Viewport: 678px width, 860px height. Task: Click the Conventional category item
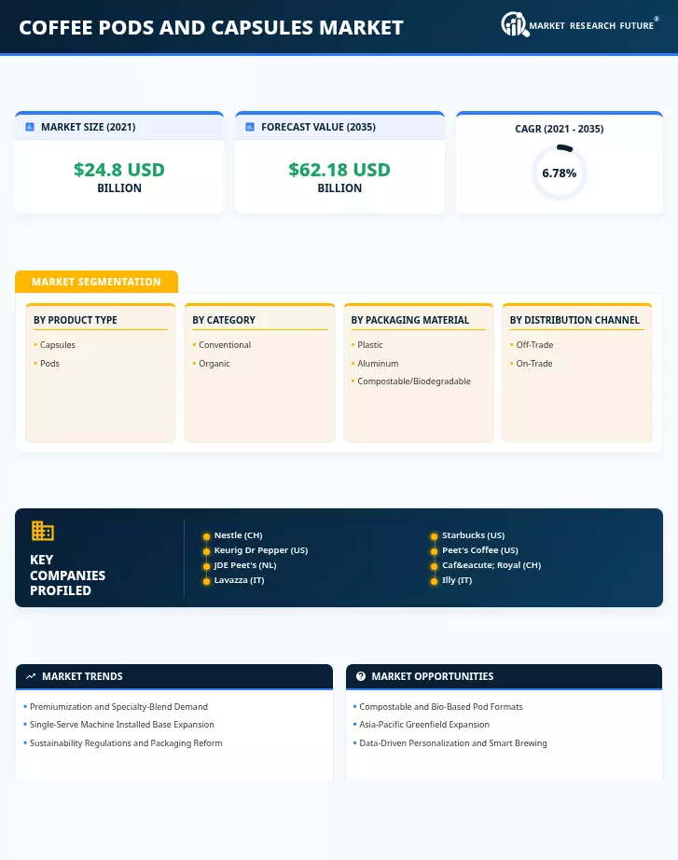225,344
